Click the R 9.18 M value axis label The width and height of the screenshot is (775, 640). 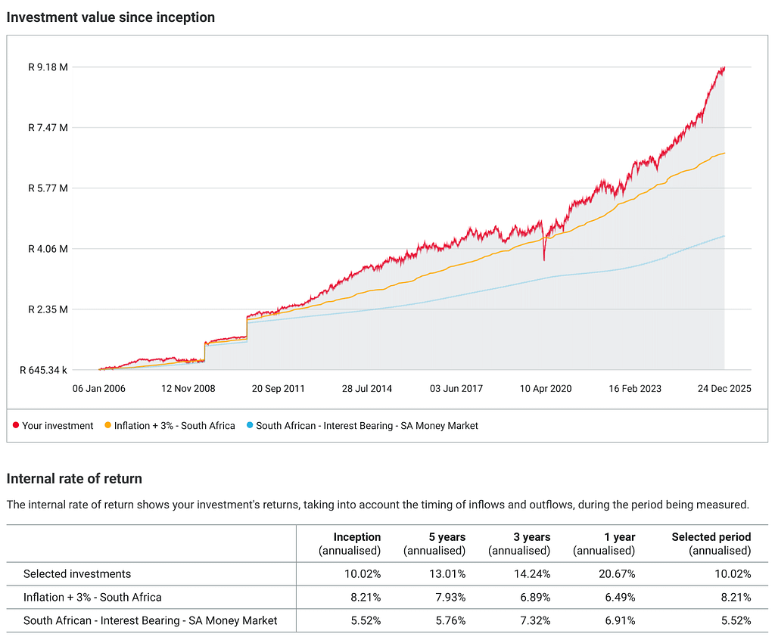pyautogui.click(x=48, y=67)
